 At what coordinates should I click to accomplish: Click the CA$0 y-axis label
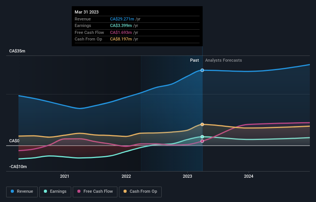[14, 141]
